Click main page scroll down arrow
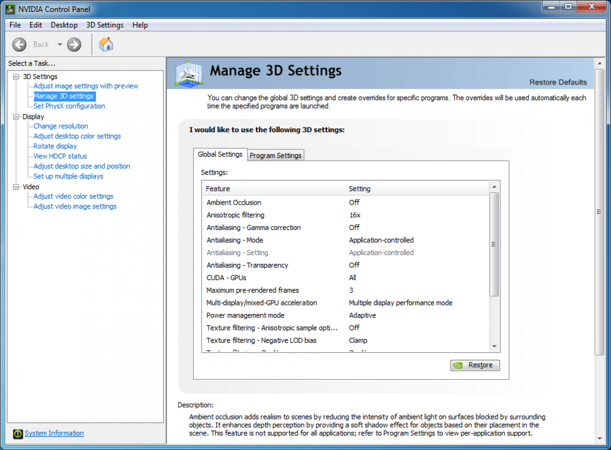This screenshot has height=450, width=611. (600, 439)
